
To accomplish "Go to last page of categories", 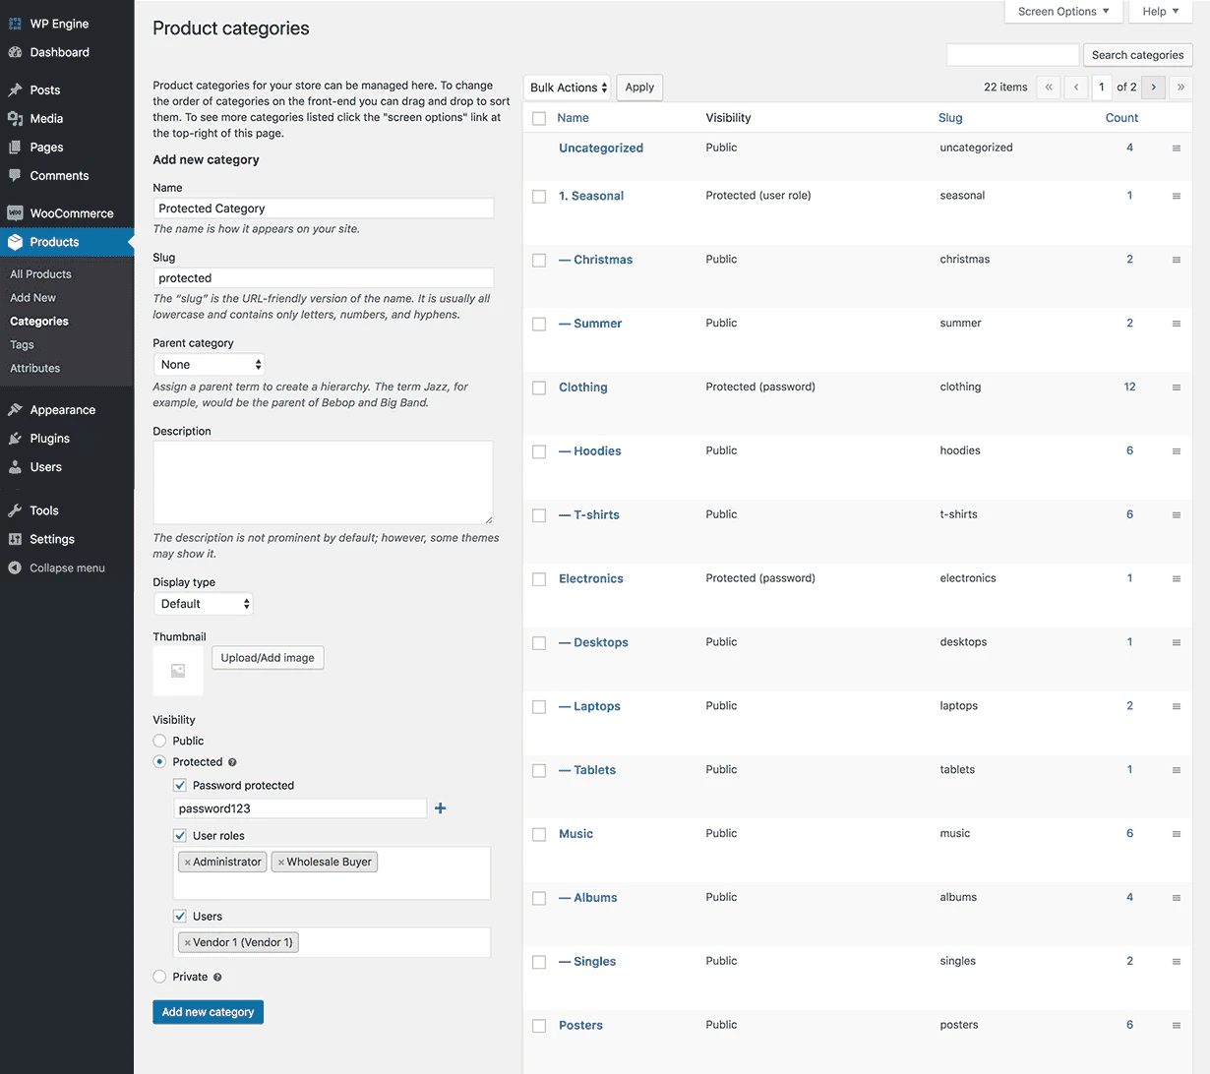I will point(1180,88).
